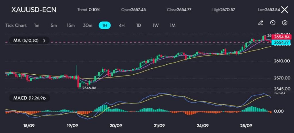Select the 1D daily timeframe
Image resolution: width=294 pixels, height=133 pixels.
138,25
